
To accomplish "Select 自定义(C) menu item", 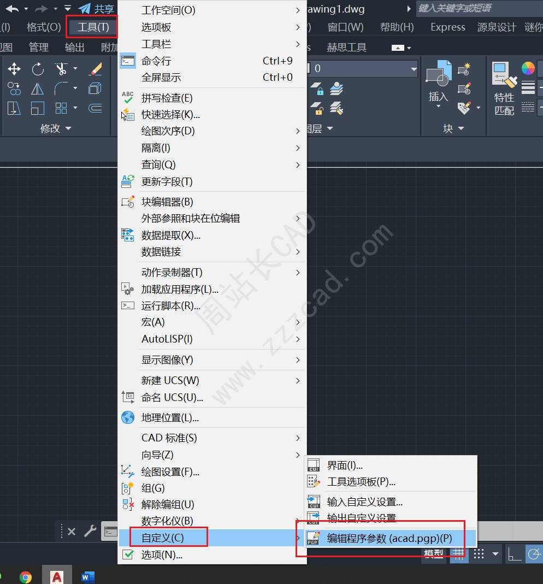I will click(213, 538).
